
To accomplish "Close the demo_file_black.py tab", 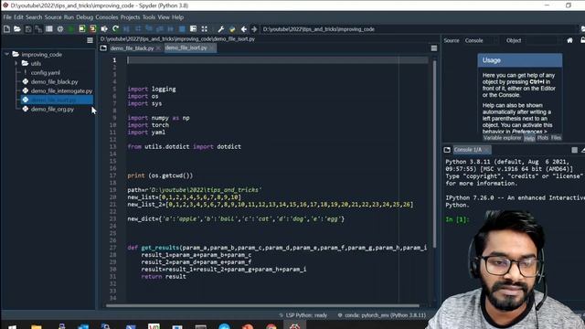I will (158, 48).
